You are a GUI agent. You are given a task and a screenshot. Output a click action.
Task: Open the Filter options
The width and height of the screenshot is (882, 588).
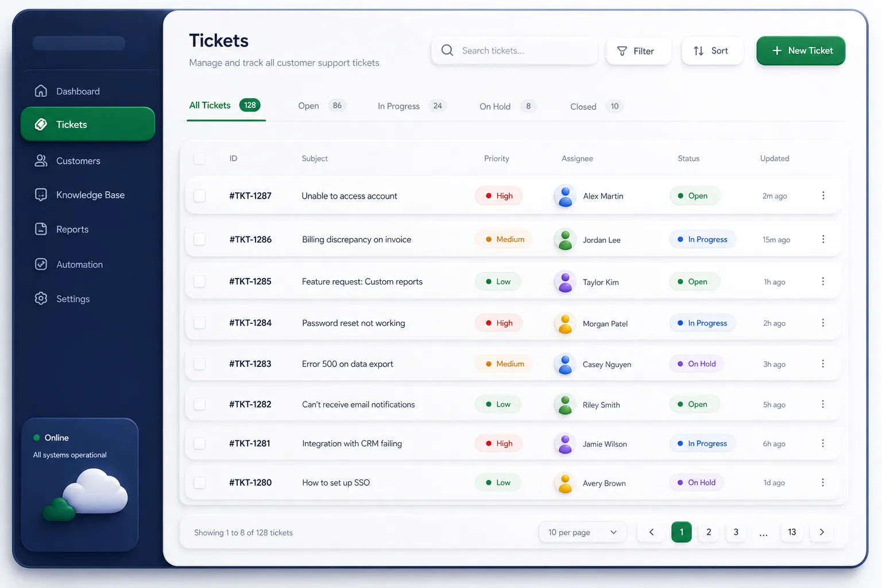point(639,51)
